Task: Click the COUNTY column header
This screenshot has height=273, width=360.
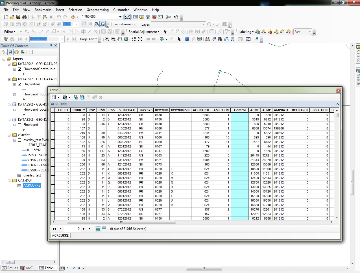Action: point(79,110)
